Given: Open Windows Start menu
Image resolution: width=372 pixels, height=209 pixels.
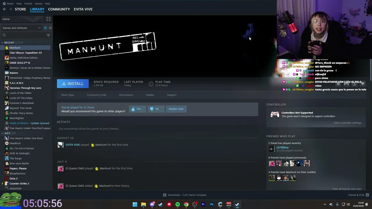Looking at the screenshot, I should (135, 204).
